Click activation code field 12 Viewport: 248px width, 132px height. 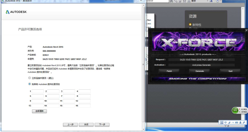[85, 101]
